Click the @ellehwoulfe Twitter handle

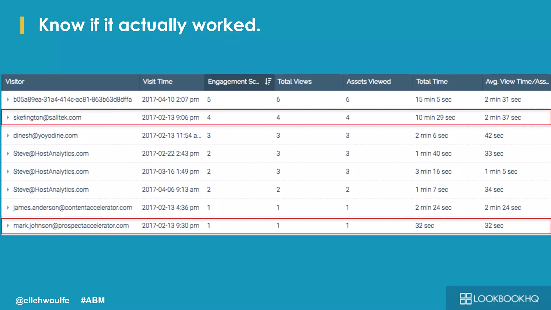pyautogui.click(x=42, y=300)
